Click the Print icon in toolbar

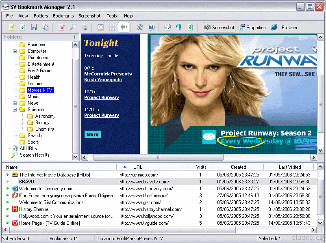tap(85, 28)
